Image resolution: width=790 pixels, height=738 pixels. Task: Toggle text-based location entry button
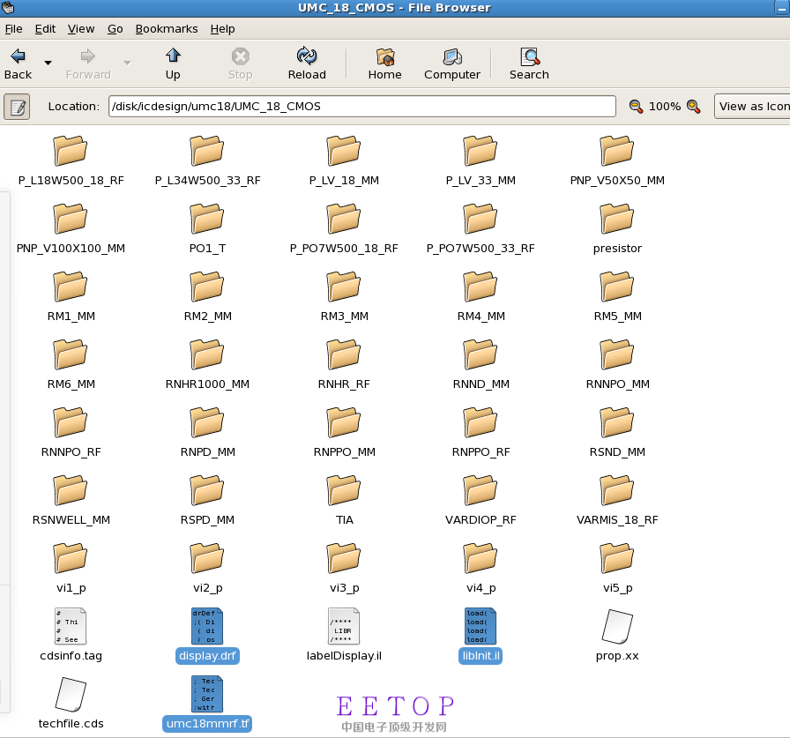click(x=17, y=107)
